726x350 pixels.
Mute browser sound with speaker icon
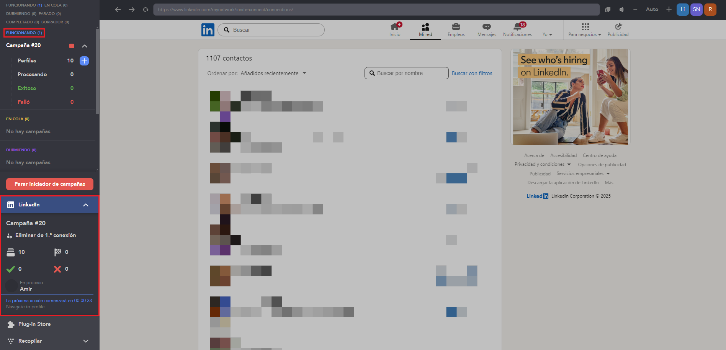click(621, 10)
